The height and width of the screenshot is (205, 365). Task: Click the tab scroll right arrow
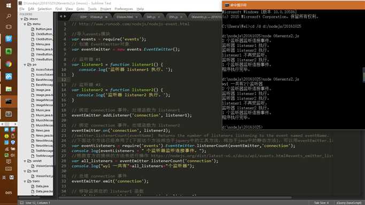point(65,17)
